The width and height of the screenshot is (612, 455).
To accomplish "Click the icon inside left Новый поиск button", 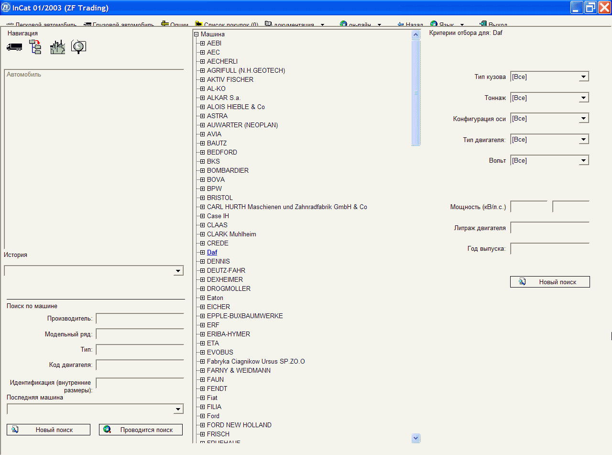I will click(x=15, y=430).
